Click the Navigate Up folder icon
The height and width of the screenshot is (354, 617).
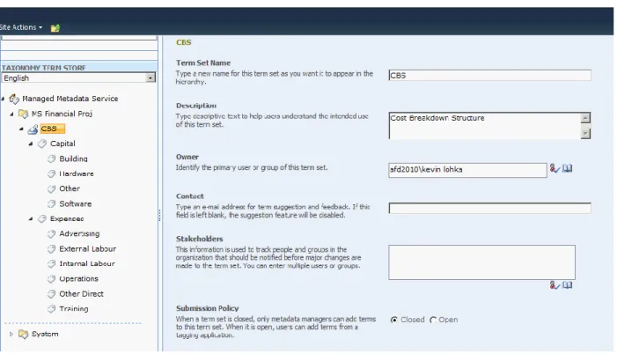pyautogui.click(x=55, y=28)
